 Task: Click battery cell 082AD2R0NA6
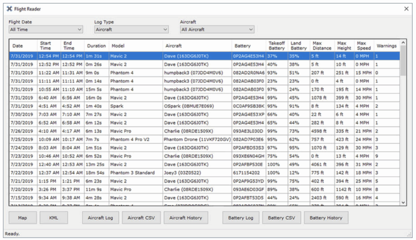pyautogui.click(x=249, y=73)
